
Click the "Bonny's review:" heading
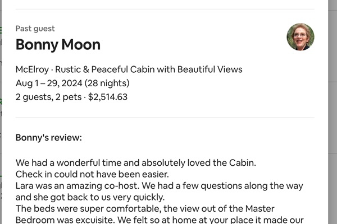click(x=49, y=137)
